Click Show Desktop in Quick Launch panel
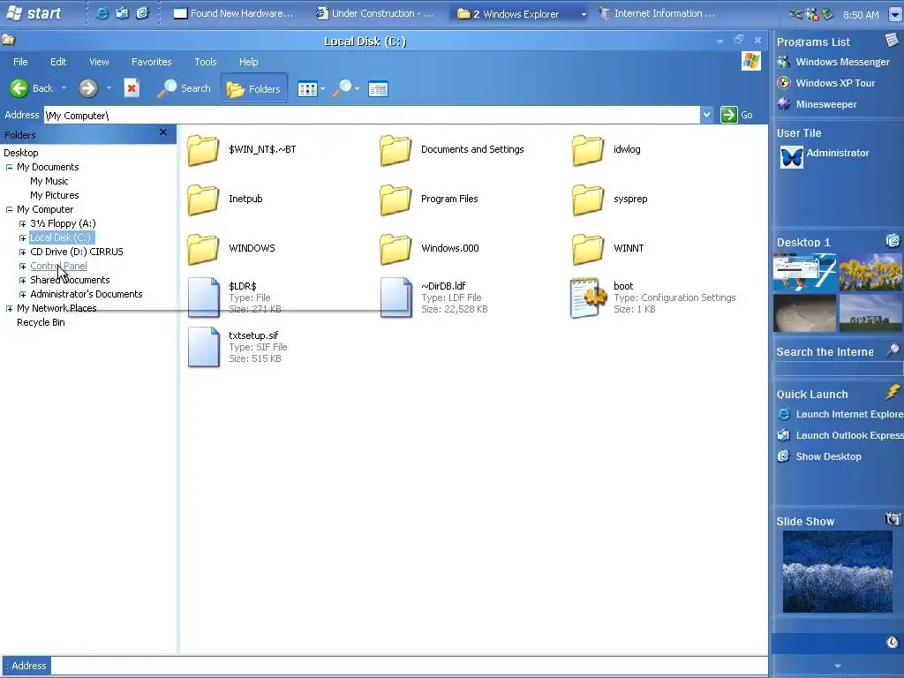Screen dimensions: 904x678 (819, 456)
